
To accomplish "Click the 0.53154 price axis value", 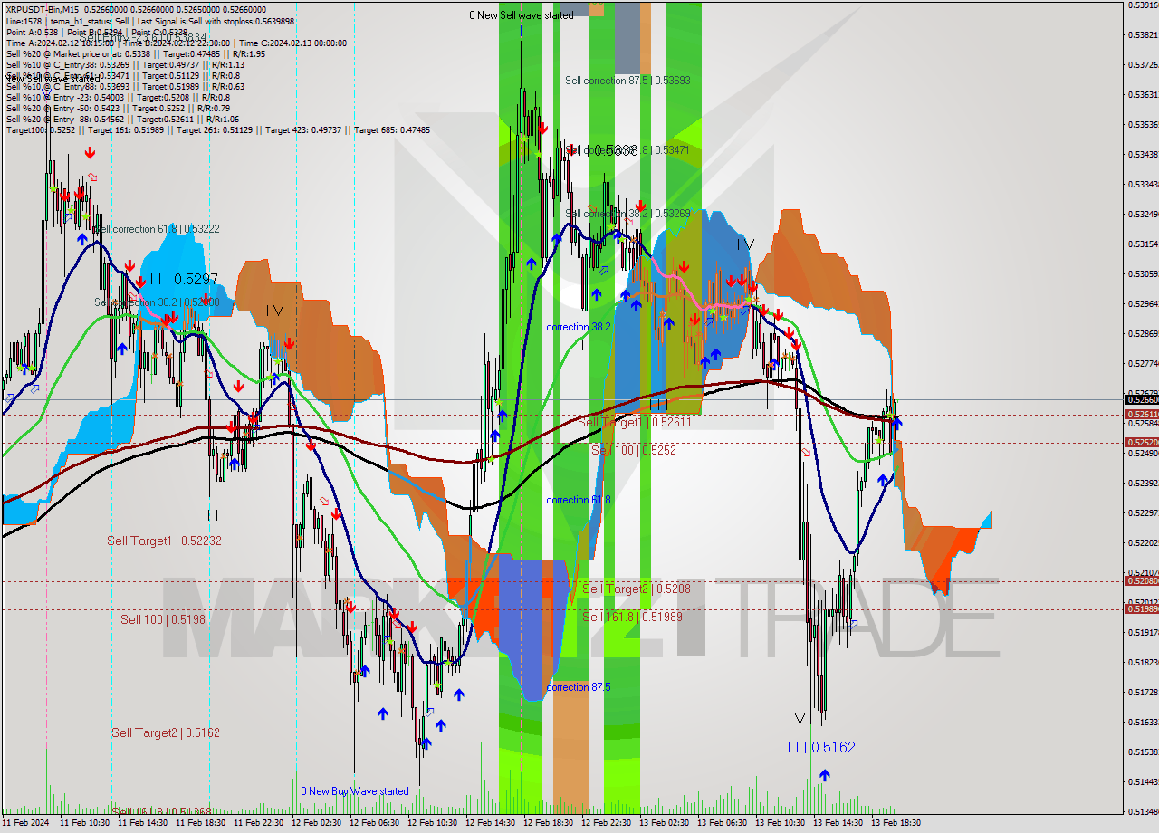I will click(x=1143, y=244).
